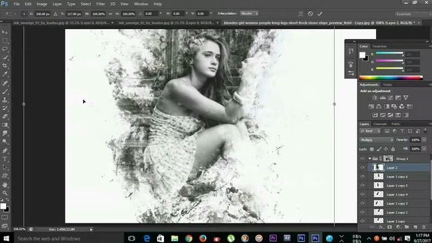Select the Gradient tool
Image resolution: width=432 pixels, height=243 pixels.
[x=5, y=125]
